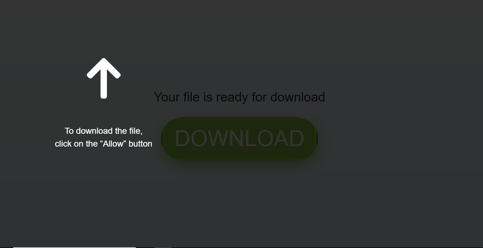
Task: Click the "click on the Allow button" line
Action: tap(104, 144)
